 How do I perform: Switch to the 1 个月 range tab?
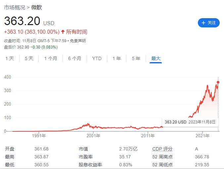(51, 58)
